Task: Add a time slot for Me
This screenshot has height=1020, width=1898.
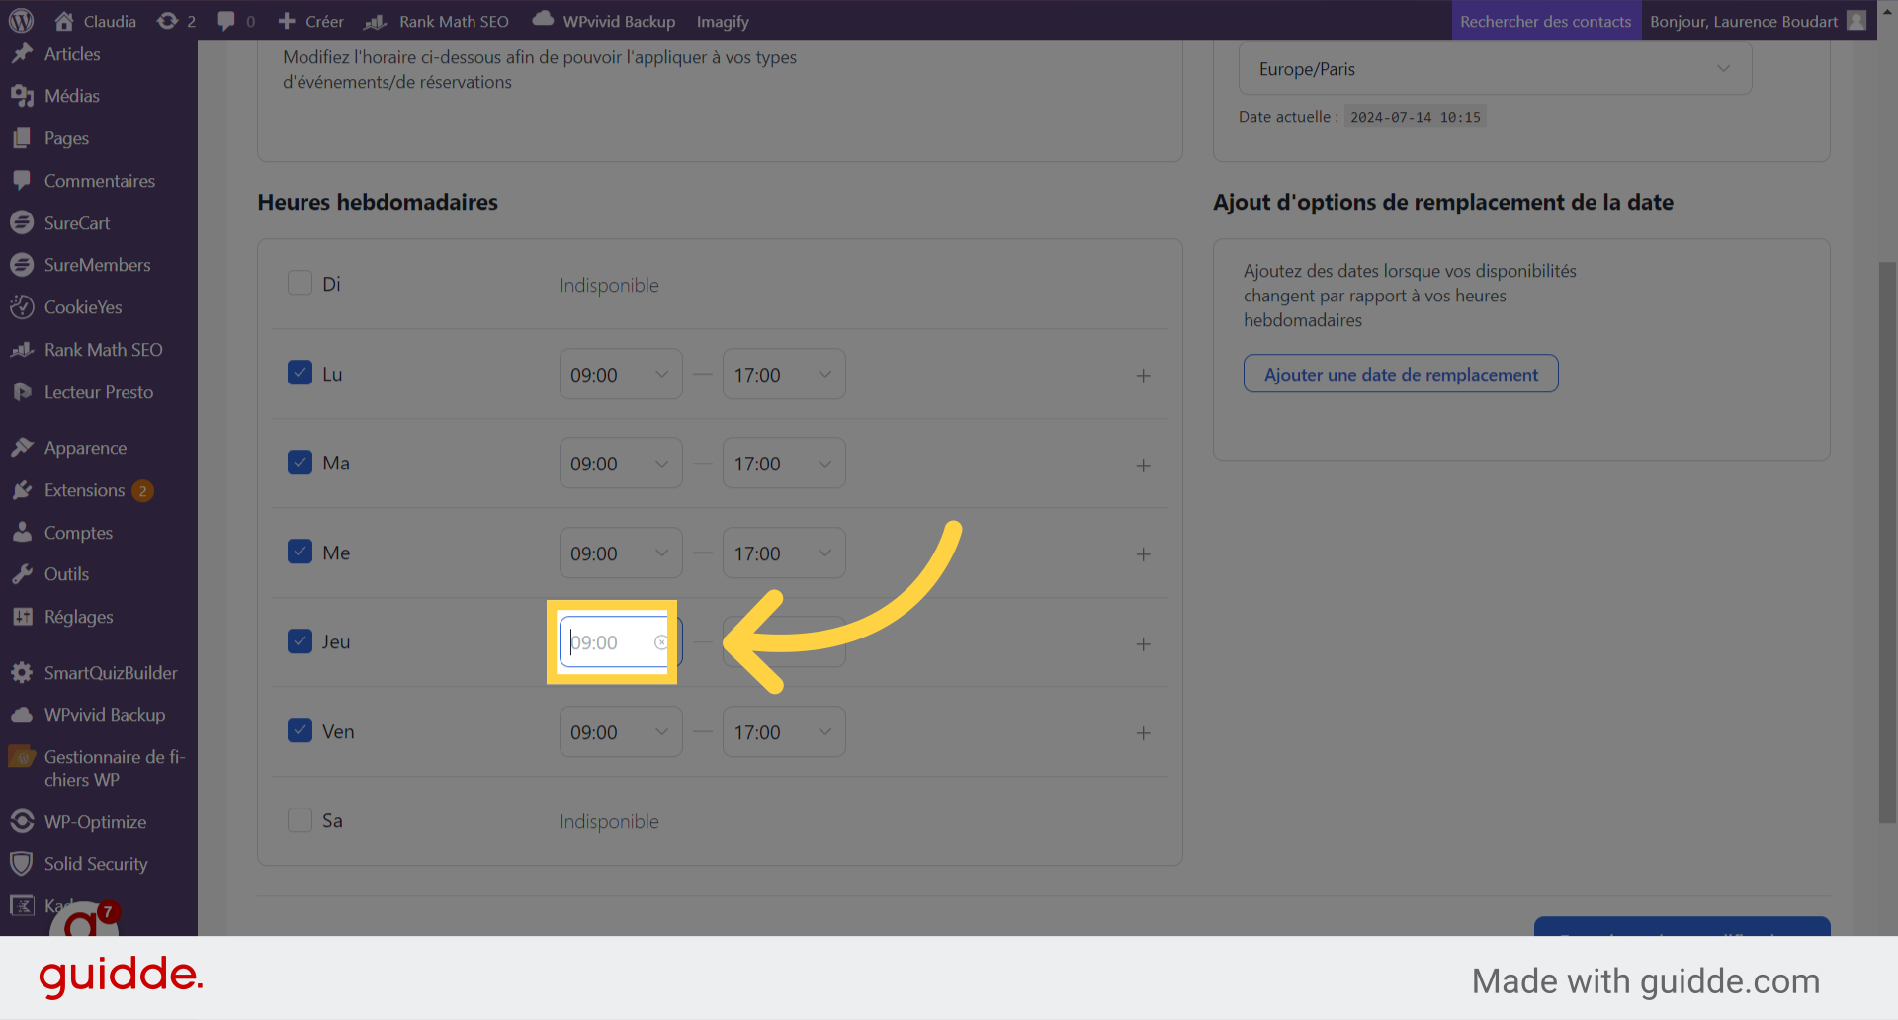Action: 1143,554
